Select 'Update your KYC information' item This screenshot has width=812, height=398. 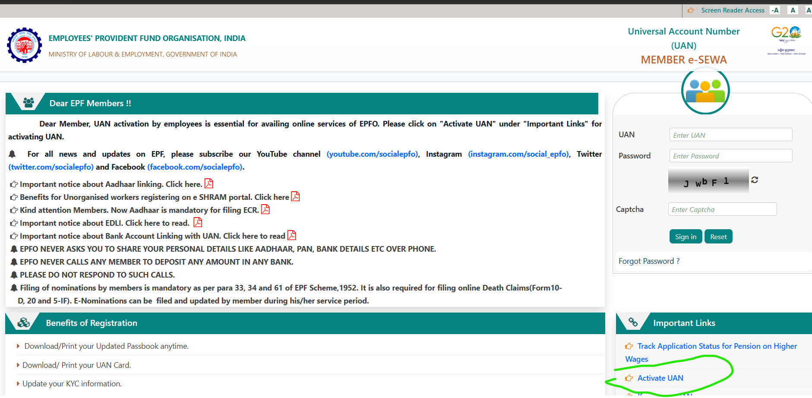72,384
